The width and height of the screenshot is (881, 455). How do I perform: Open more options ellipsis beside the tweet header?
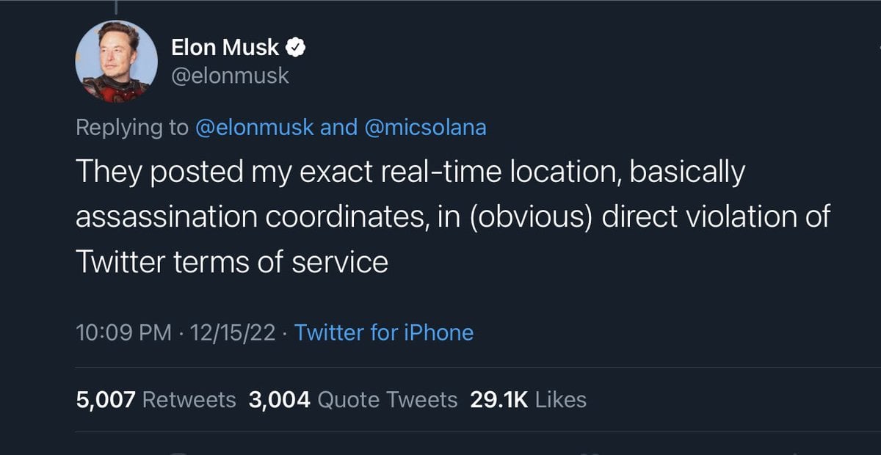pyautogui.click(x=877, y=48)
